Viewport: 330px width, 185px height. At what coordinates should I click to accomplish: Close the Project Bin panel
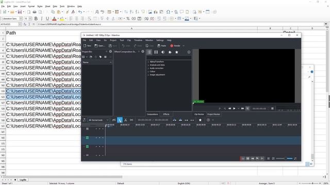(110, 51)
